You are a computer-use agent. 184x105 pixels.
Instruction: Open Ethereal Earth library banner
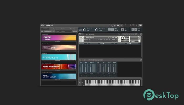59,47
